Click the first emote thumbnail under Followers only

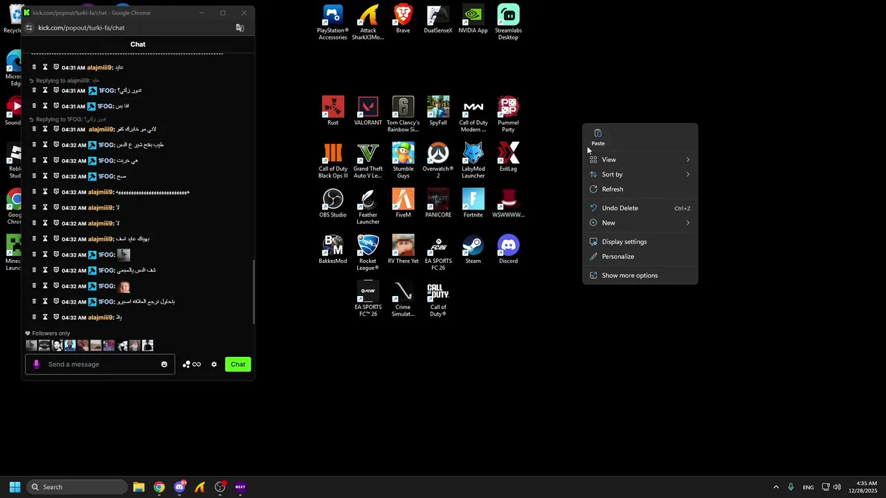point(31,345)
